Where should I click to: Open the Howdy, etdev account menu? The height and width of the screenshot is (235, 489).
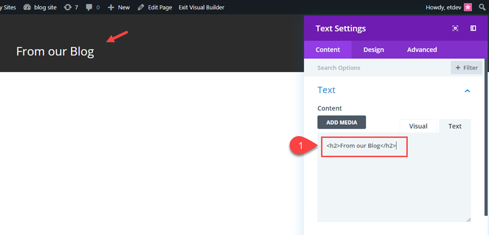pos(449,7)
